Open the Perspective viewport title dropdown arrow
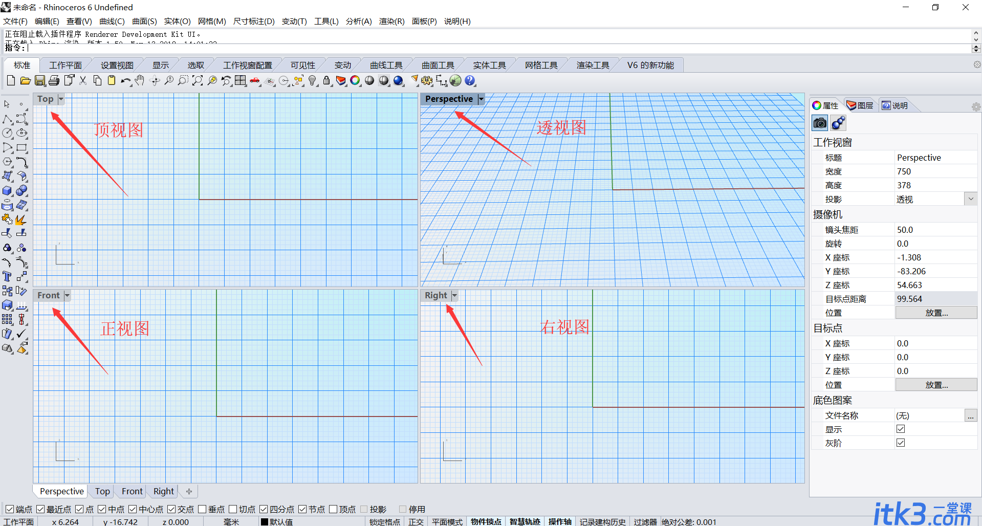This screenshot has height=526, width=982. pos(481,99)
